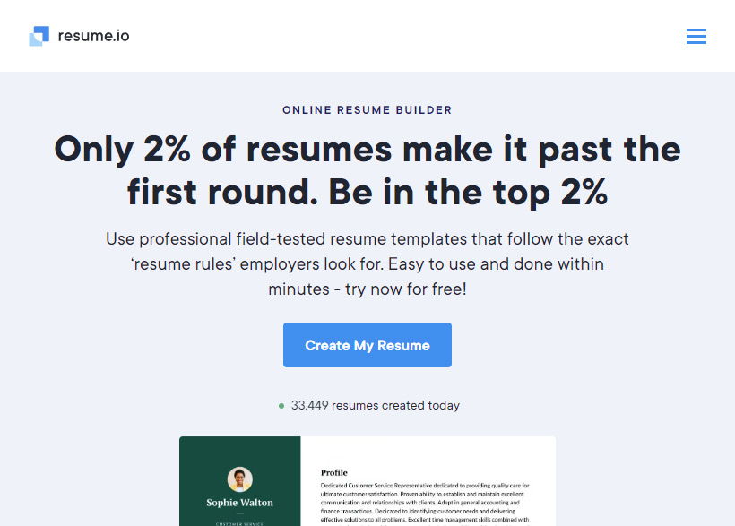Select the resumes created today counter text

[x=375, y=405]
